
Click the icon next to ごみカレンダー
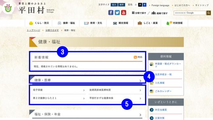tap(151, 91)
